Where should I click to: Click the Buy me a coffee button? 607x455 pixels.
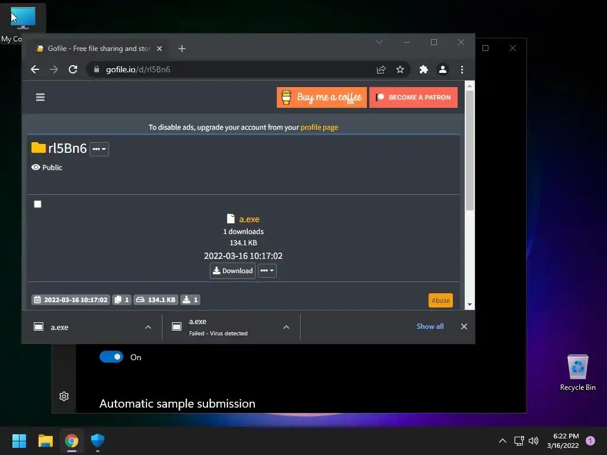pos(322,98)
